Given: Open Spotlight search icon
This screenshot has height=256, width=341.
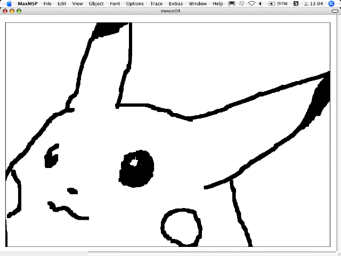Looking at the screenshot, I should 331,4.
